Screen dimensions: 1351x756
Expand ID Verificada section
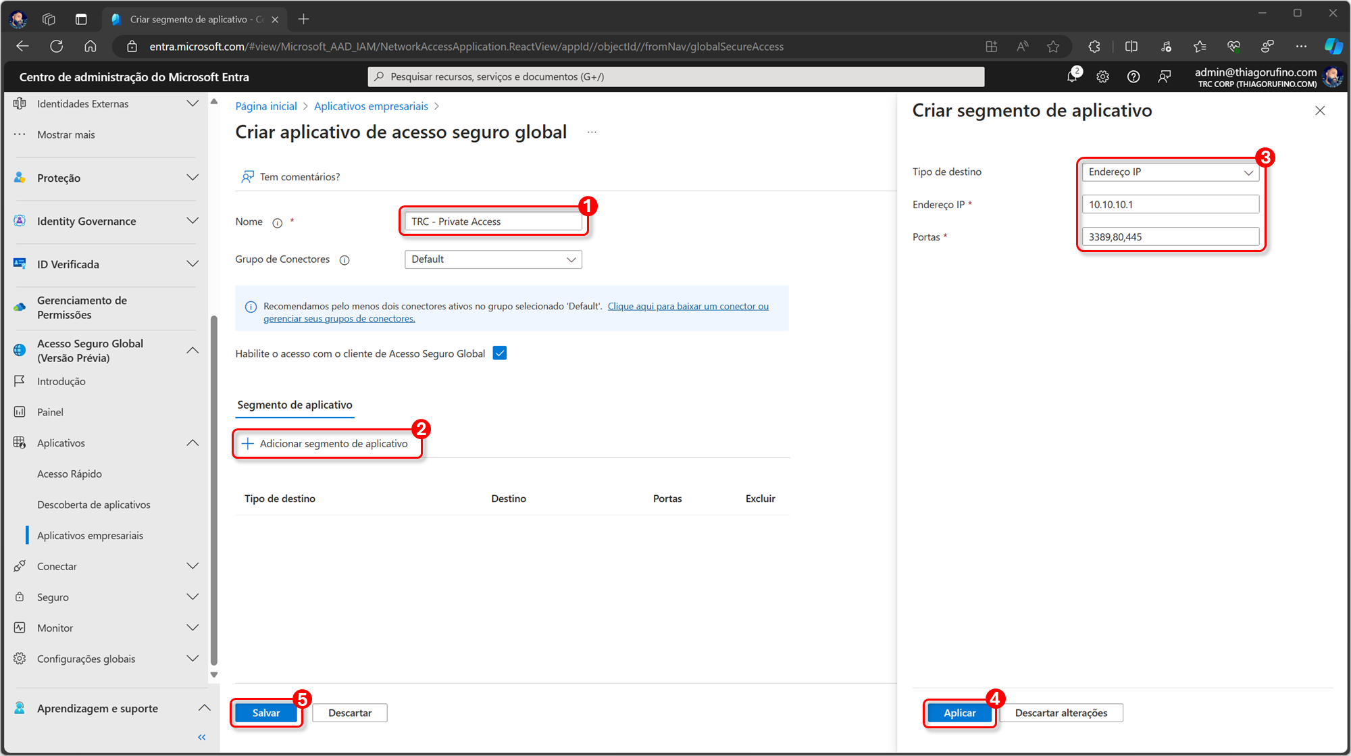193,264
